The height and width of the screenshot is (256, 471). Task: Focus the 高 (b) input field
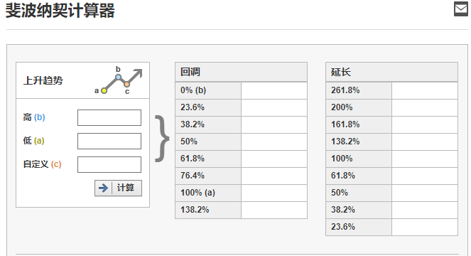click(x=109, y=117)
